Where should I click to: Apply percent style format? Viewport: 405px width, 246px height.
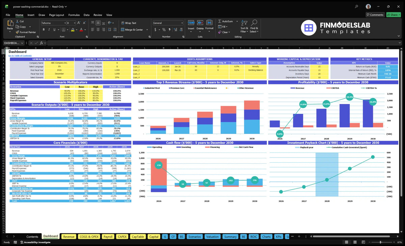pyautogui.click(x=164, y=30)
